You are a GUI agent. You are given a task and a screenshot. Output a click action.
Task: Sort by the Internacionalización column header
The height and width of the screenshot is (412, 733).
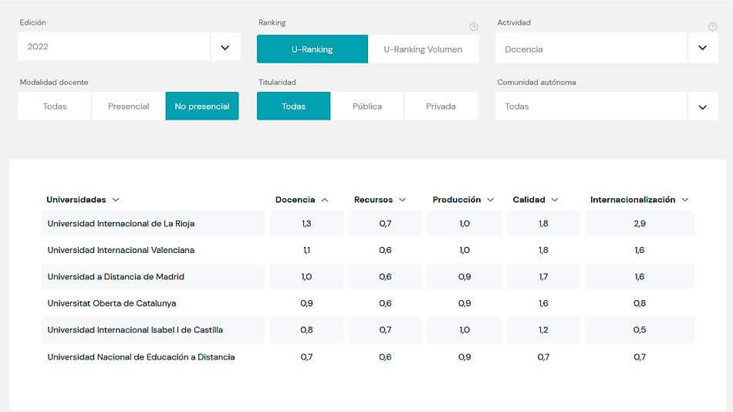tap(639, 200)
